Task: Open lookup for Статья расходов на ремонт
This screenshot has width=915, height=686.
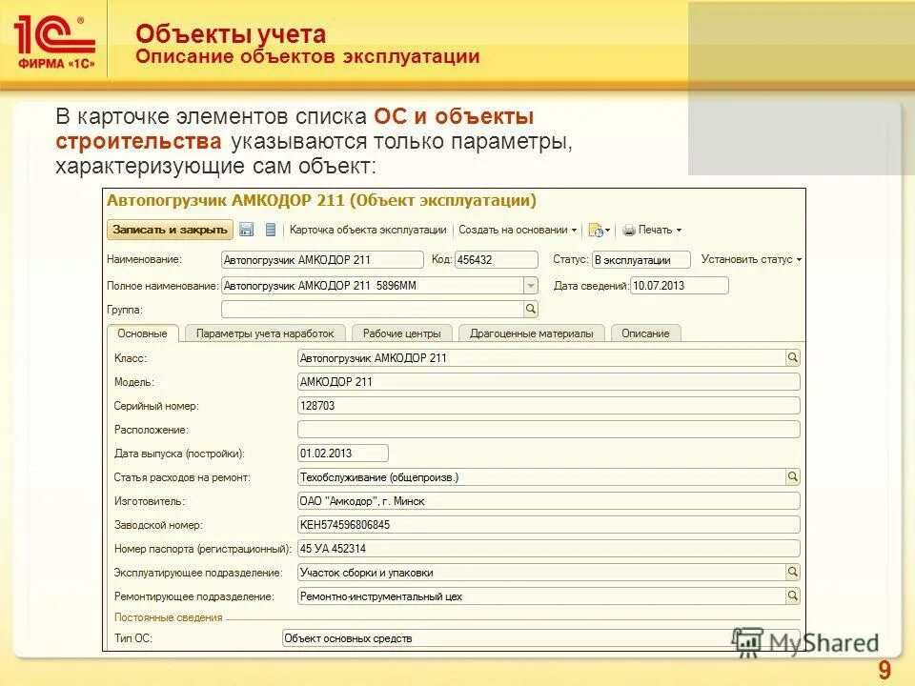Action: click(792, 475)
